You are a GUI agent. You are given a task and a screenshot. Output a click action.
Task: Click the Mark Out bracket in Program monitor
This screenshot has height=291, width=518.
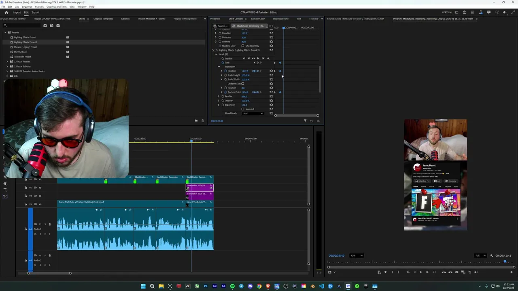tap(398, 272)
